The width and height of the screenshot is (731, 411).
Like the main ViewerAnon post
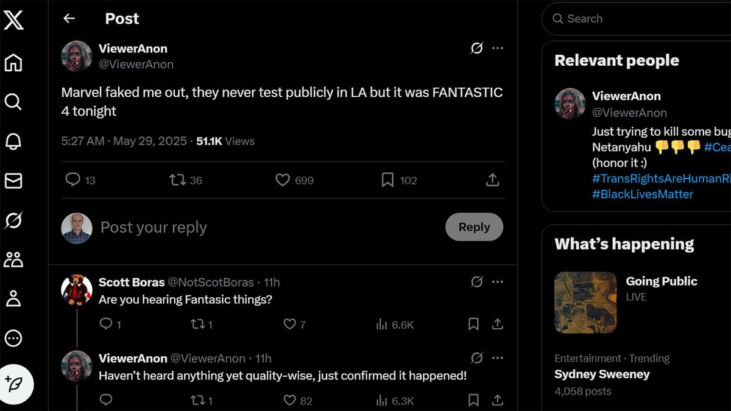click(x=283, y=180)
